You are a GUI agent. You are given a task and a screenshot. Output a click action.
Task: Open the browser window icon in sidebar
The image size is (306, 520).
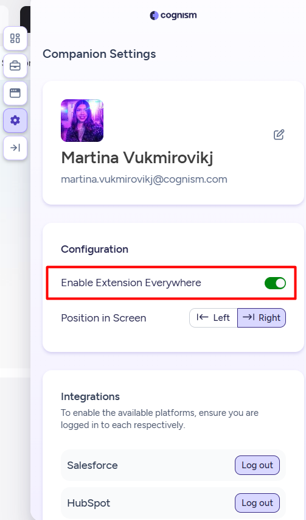click(15, 93)
